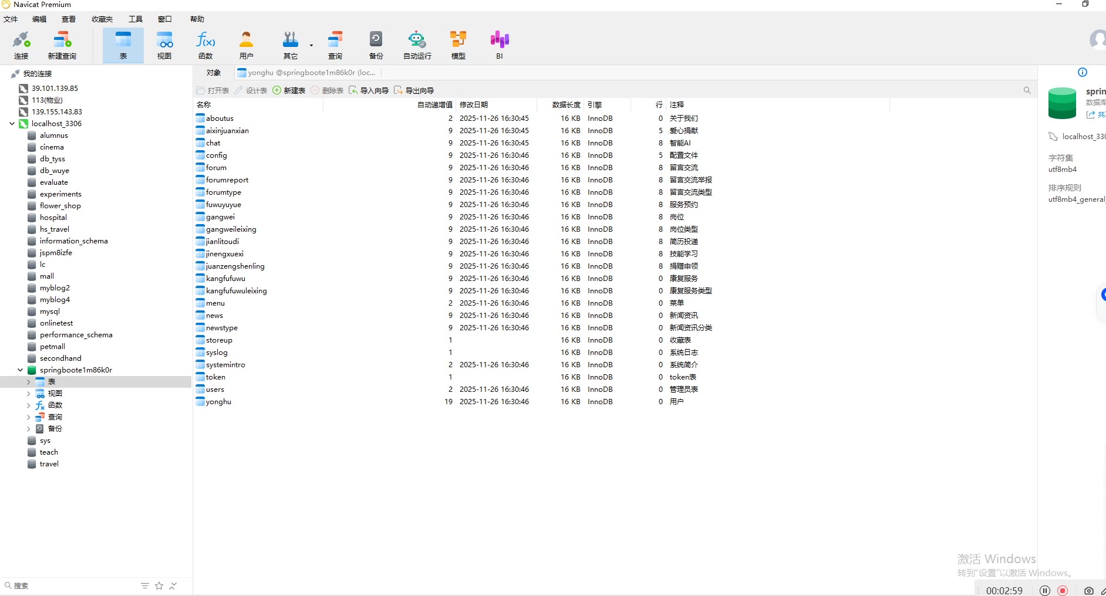The width and height of the screenshot is (1106, 596).
Task: Click the info icon in right panel
Action: click(x=1083, y=72)
